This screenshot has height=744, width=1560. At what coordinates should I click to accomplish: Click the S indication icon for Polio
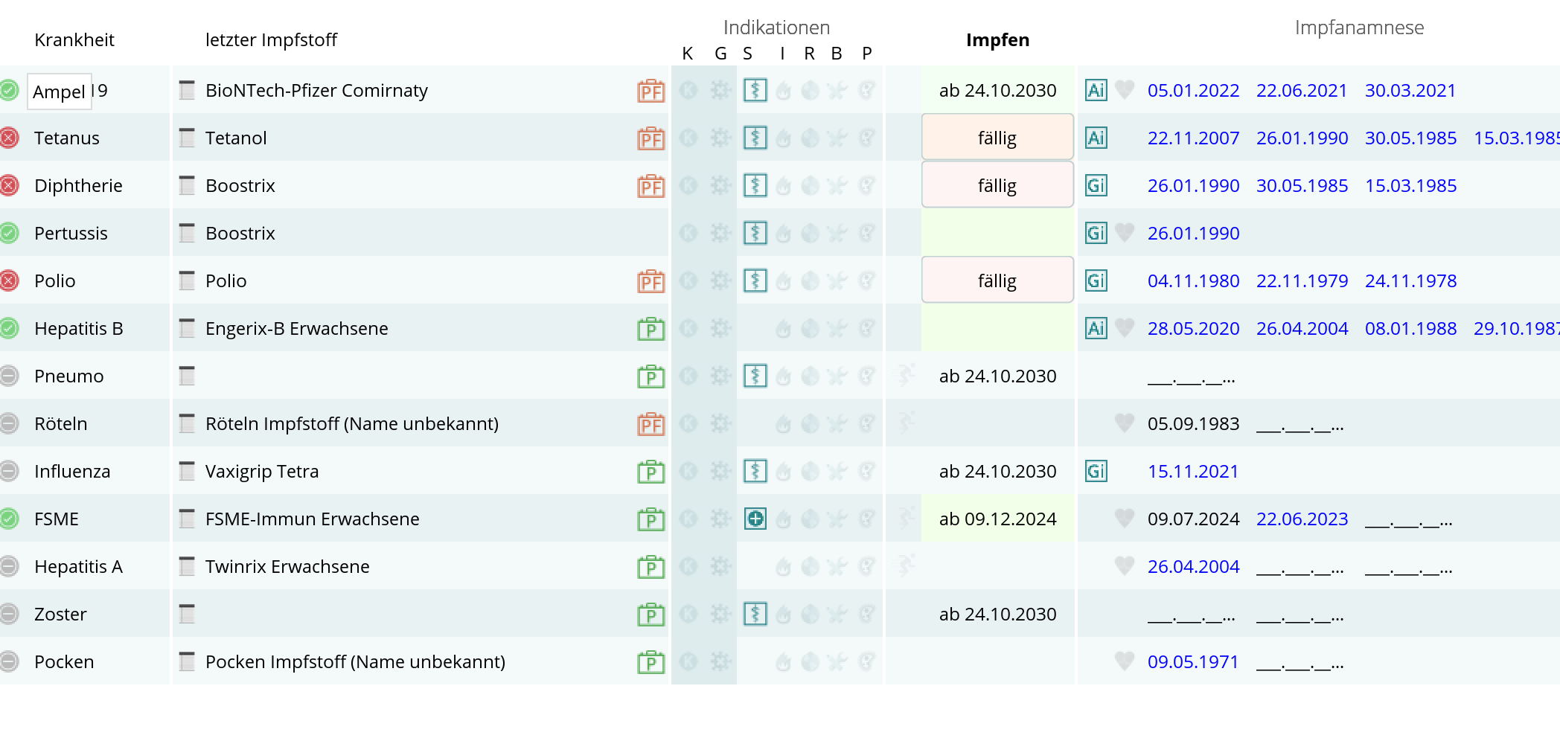pos(755,281)
